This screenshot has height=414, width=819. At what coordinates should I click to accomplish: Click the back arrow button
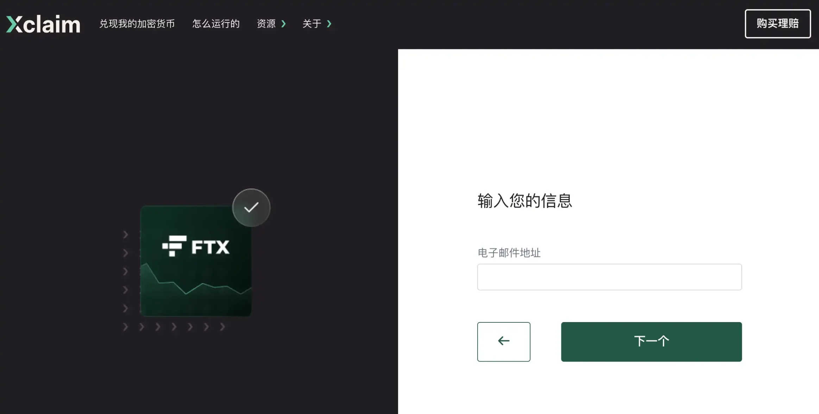(x=503, y=341)
